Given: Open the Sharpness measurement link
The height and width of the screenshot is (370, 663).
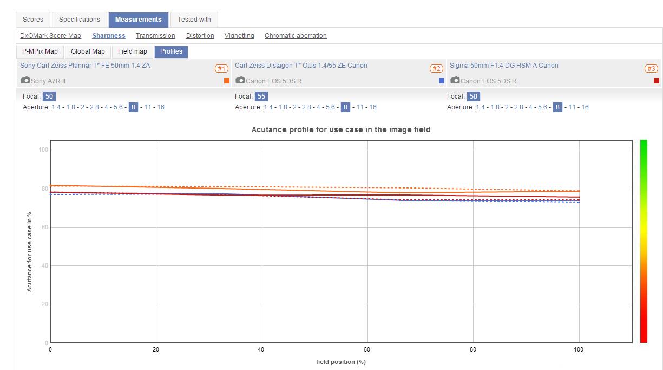Looking at the screenshot, I should pos(109,36).
